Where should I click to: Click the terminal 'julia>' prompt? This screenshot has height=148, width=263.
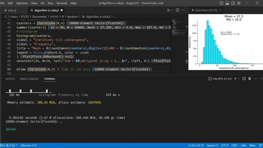[x=11, y=129]
